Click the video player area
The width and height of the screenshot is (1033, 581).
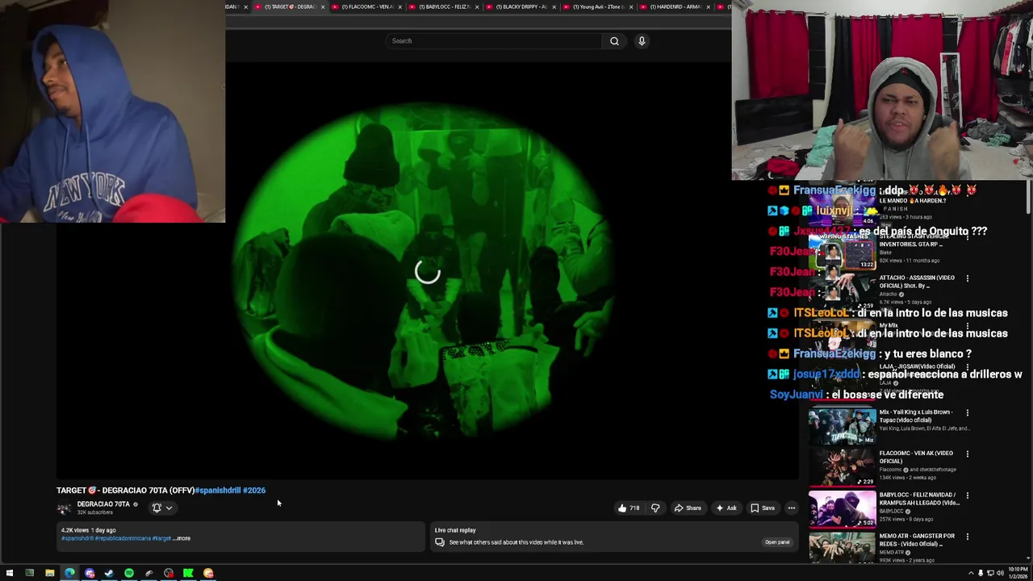pyautogui.click(x=427, y=270)
